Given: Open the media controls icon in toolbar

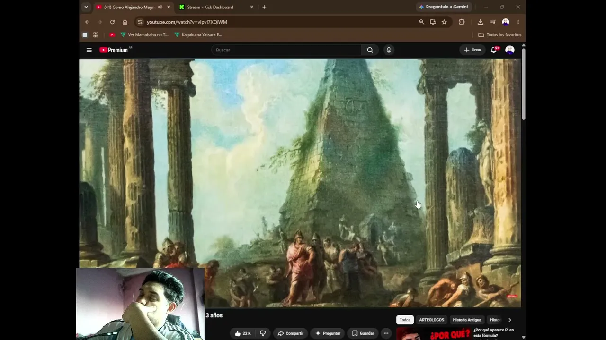Looking at the screenshot, I should pos(493,22).
